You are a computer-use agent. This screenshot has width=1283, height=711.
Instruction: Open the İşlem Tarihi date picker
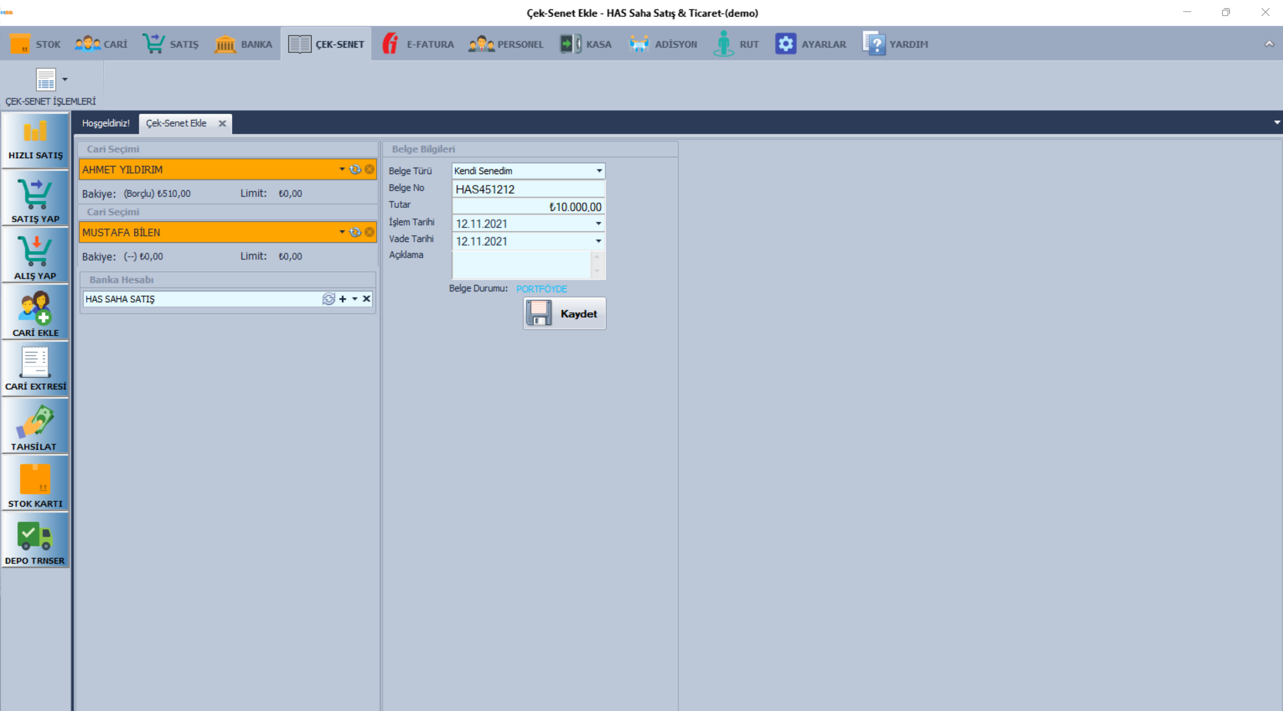tap(598, 224)
